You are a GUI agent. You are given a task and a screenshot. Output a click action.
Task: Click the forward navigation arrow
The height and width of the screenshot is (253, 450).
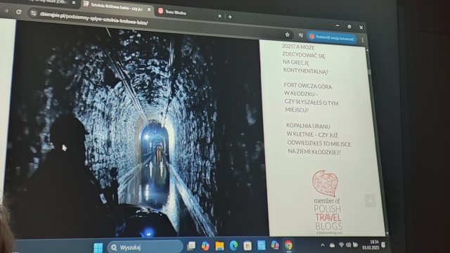[x=6, y=11]
